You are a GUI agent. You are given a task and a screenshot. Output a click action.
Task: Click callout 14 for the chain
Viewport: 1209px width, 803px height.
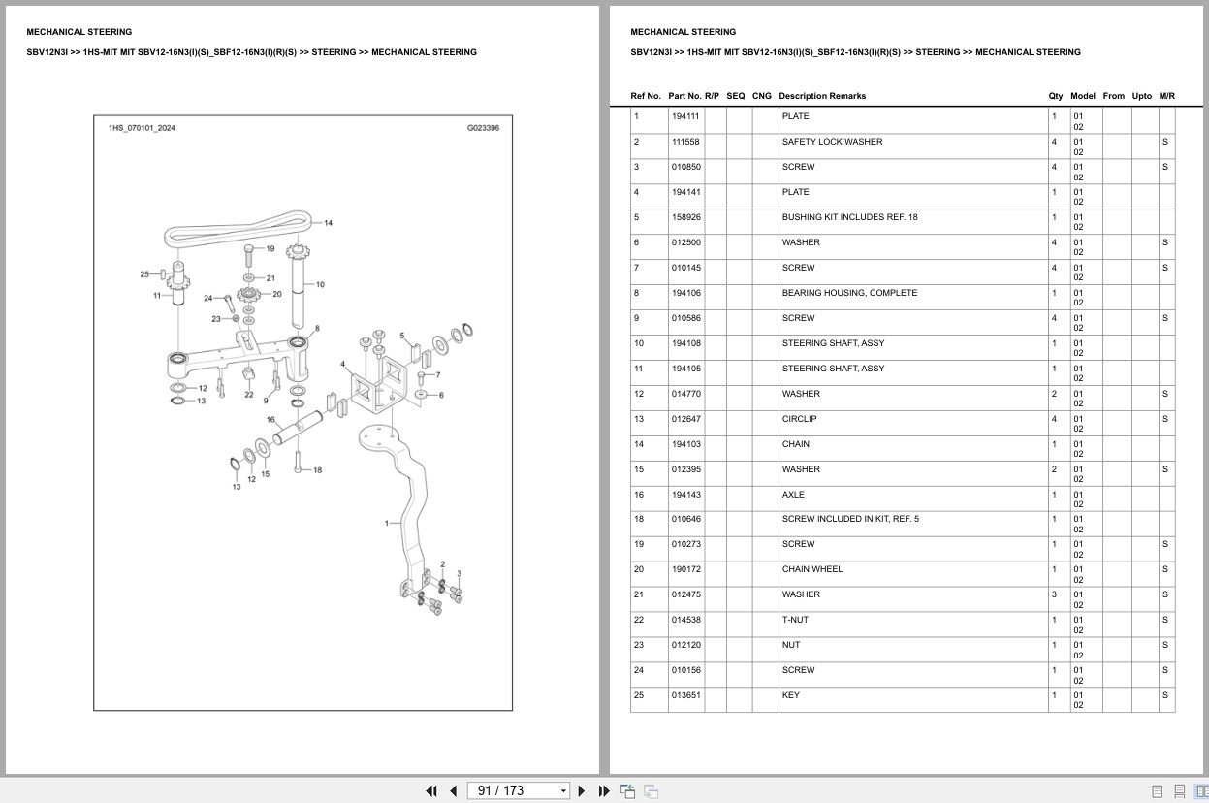coord(328,223)
